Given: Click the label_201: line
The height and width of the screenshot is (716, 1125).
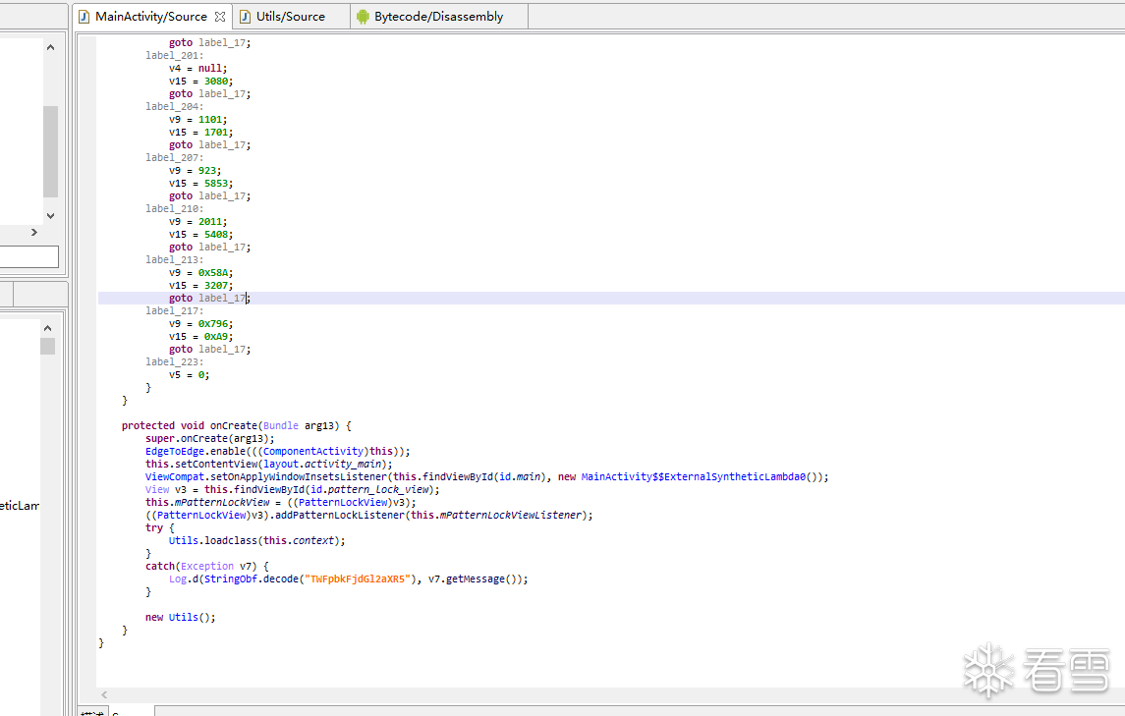Looking at the screenshot, I should tap(174, 55).
